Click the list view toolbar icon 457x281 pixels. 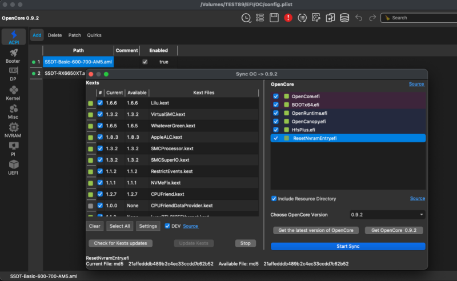pyautogui.click(x=260, y=18)
